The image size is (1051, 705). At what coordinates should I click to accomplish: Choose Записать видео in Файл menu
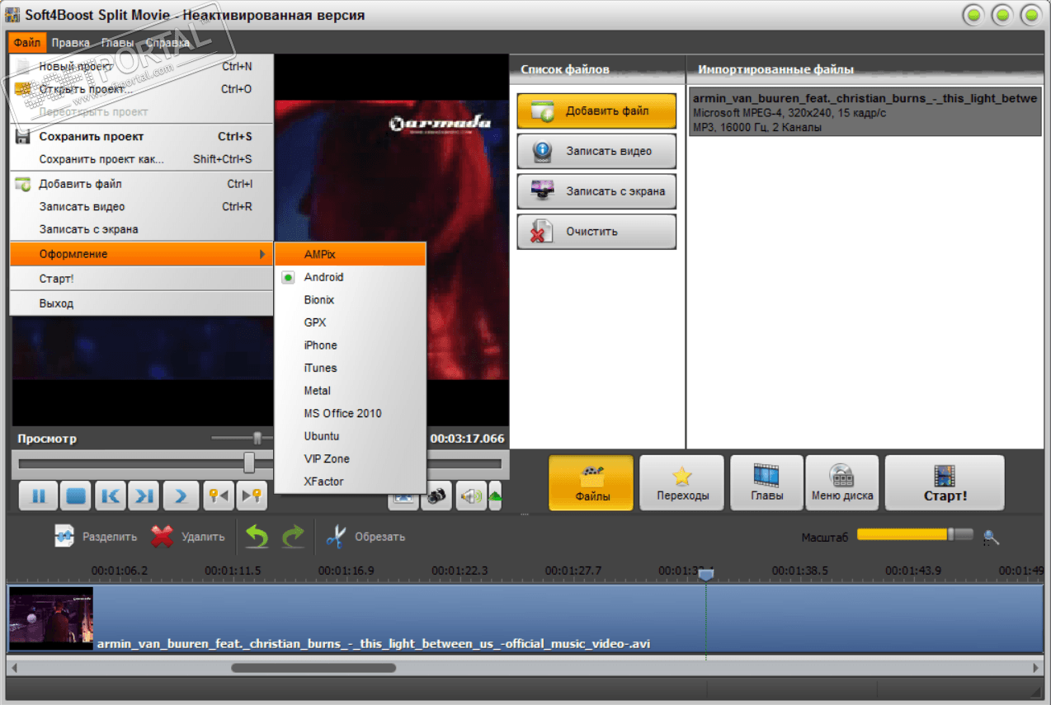(141, 207)
